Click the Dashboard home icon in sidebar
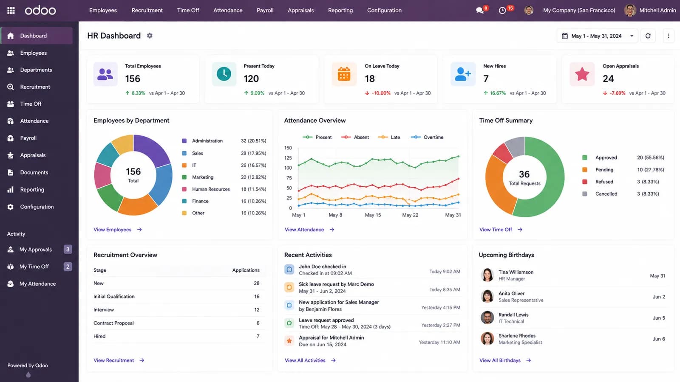The height and width of the screenshot is (382, 680). click(11, 36)
